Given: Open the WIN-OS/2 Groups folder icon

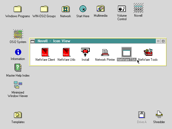Looking at the screenshot, I should click(x=44, y=9).
